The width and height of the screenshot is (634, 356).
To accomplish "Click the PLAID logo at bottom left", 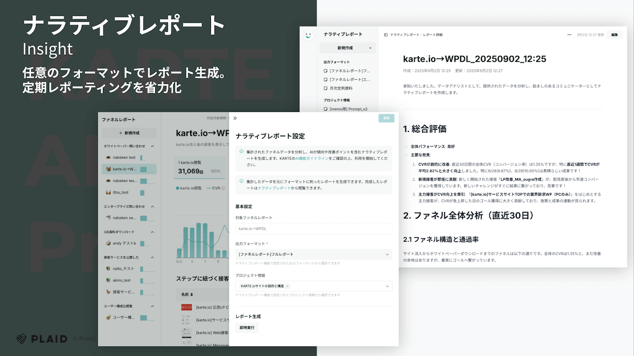I will 42,339.
